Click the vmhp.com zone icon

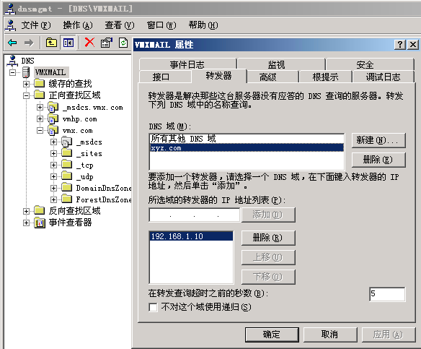point(53,119)
